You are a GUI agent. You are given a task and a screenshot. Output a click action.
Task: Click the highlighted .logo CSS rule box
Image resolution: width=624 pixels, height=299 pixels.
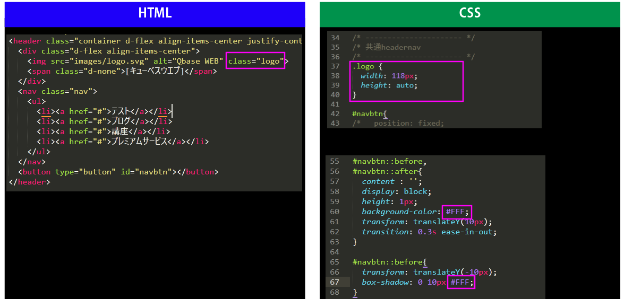pyautogui.click(x=406, y=81)
